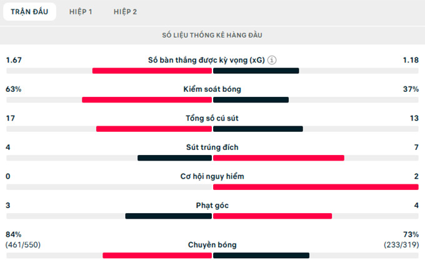This screenshot has width=425, height=270.
Task: Click the Tổng số cú sút label
Action: [x=212, y=119]
